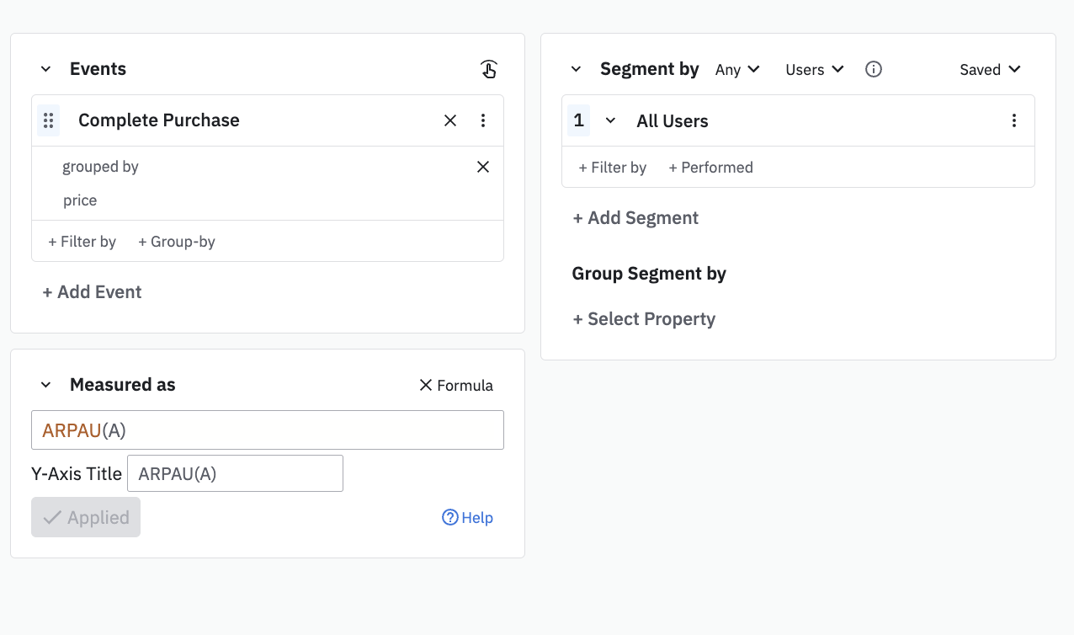Click + Add Segment
Screen dimensions: 1074x635
(635, 218)
